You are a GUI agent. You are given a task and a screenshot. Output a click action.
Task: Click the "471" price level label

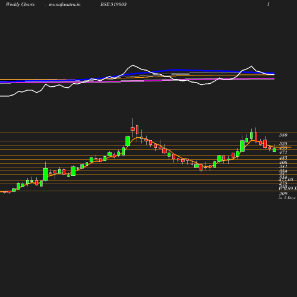[x=283, y=152]
